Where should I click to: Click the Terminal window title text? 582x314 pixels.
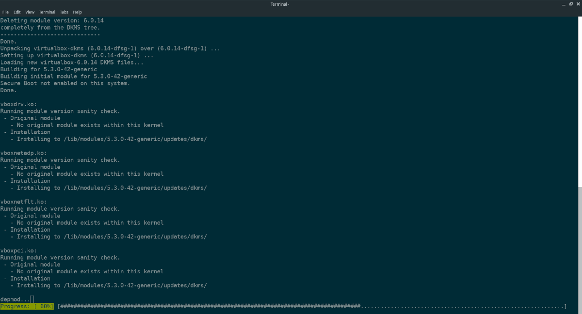point(280,4)
